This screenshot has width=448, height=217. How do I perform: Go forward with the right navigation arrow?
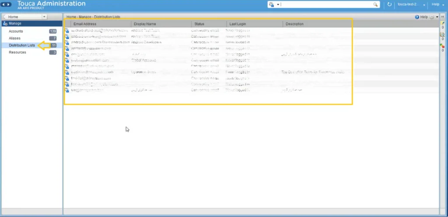tap(9, 4)
